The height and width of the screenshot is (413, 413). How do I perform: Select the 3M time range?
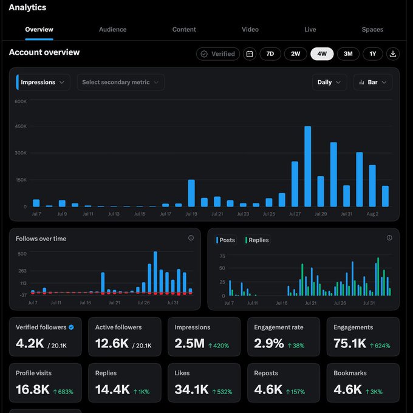click(x=348, y=54)
